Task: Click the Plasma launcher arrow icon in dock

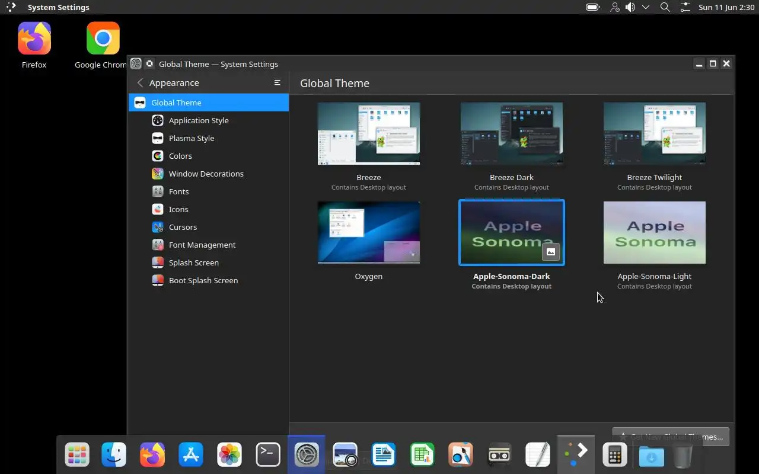Action: pos(576,454)
